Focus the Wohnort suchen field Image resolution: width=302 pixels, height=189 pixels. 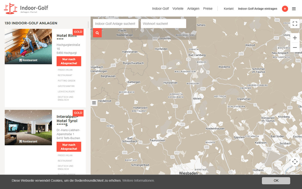coord(164,24)
